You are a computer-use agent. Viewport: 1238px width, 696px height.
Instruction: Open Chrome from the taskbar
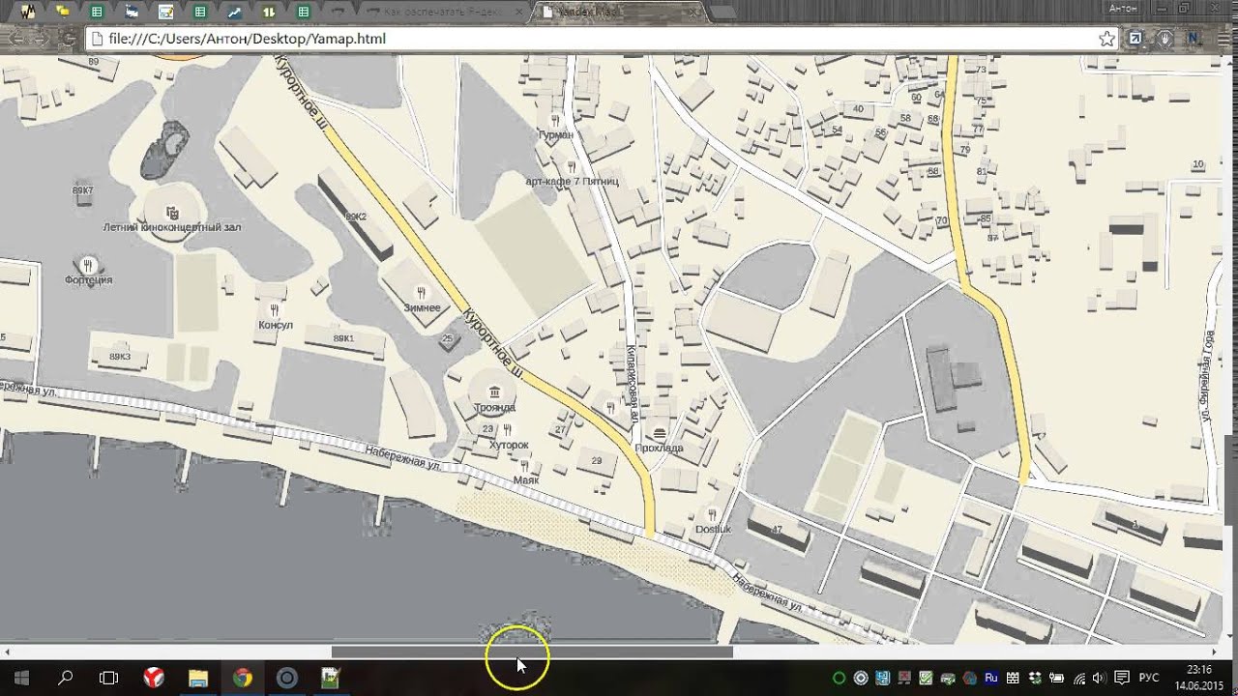(243, 679)
